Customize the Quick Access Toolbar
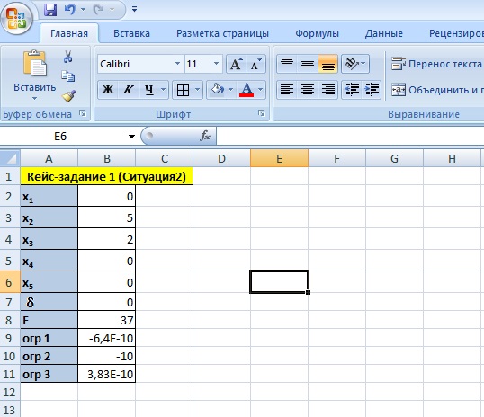484x417 pixels. coord(134,10)
